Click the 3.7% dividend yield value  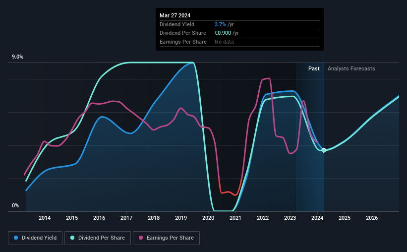click(220, 24)
